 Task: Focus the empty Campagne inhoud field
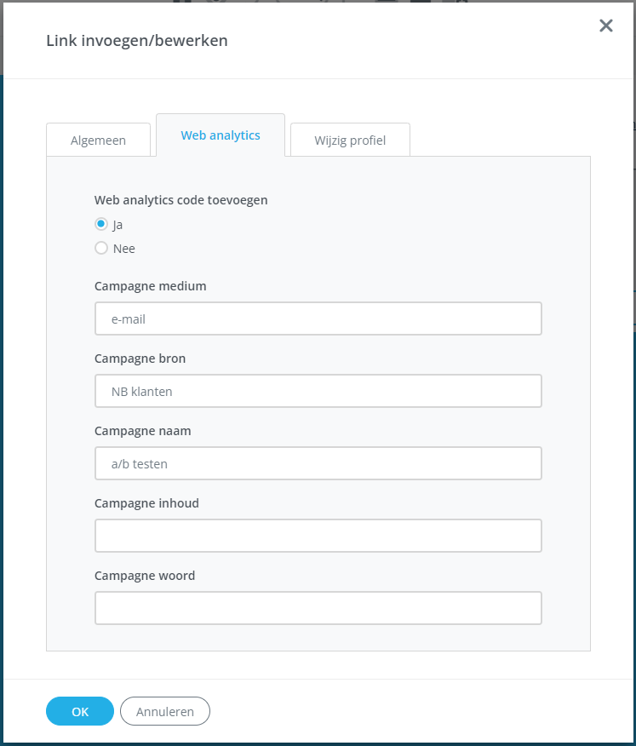318,536
